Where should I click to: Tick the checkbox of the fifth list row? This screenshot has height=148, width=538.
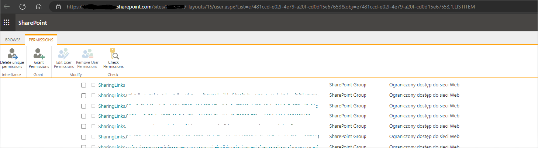pyautogui.click(x=84, y=127)
